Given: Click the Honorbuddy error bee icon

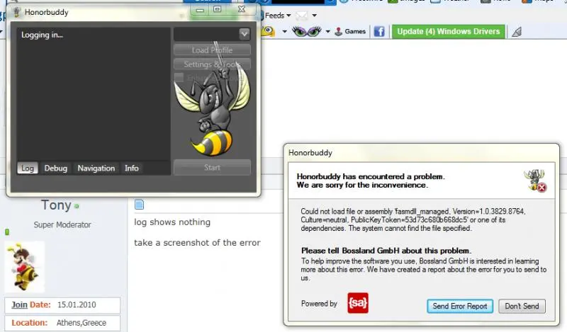Looking at the screenshot, I should click(x=535, y=181).
